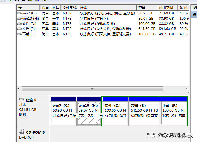Click the drive icon beside 下载 (F:)
The width and height of the screenshot is (197, 142).
coord(19,34)
